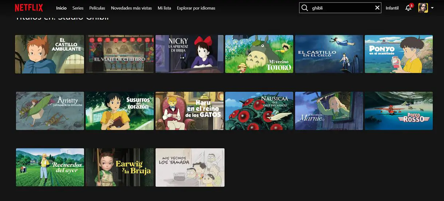This screenshot has height=201, width=444.
Task: Open El viaje de Chihiro thumbnail
Action: click(x=119, y=54)
